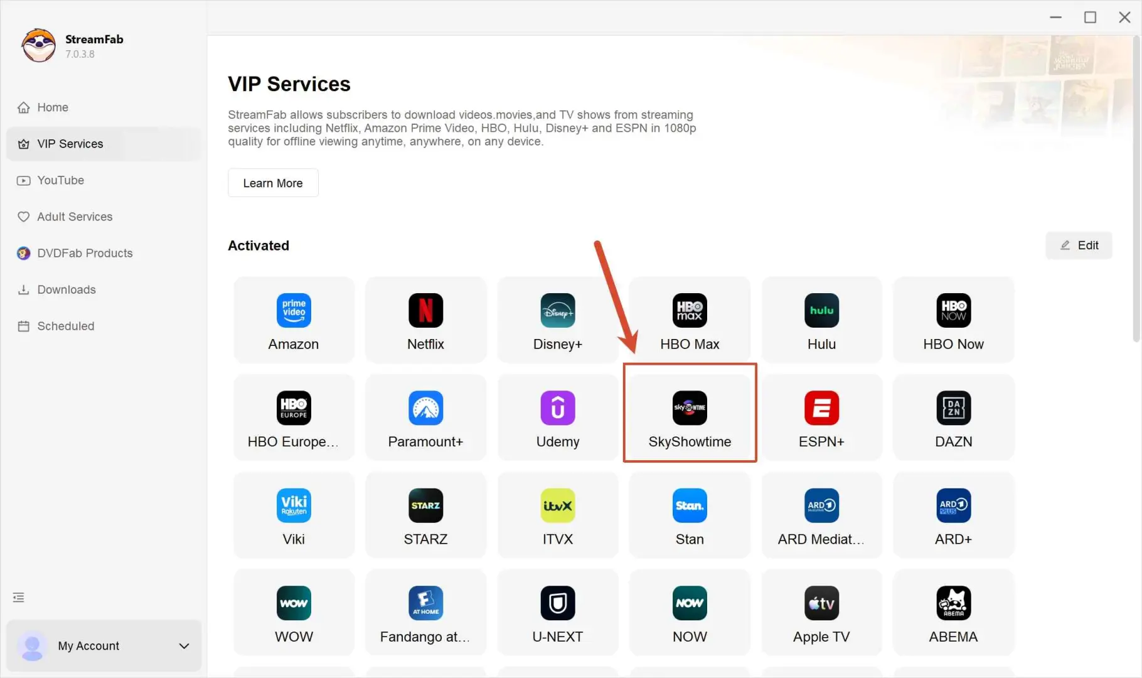Viewport: 1142px width, 678px height.
Task: Open the HBO Europe service tile
Action: pyautogui.click(x=294, y=417)
